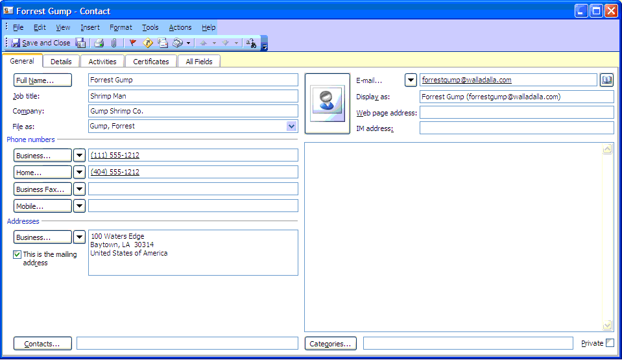The image size is (622, 360).
Task: Click the Web page address field
Action: tap(516, 112)
